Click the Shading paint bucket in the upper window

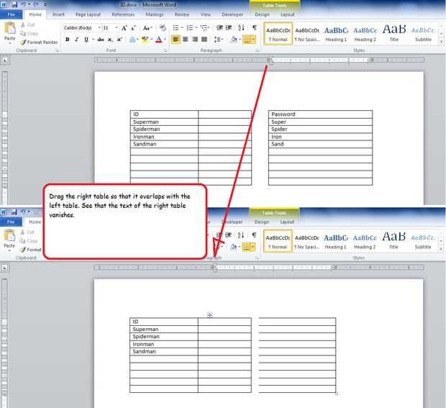pyautogui.click(x=234, y=40)
